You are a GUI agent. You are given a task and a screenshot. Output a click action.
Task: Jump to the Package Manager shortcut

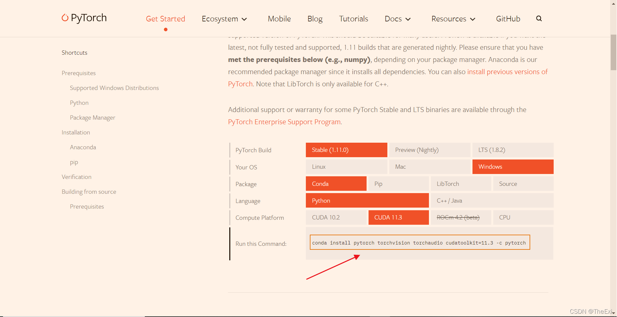[x=92, y=118]
